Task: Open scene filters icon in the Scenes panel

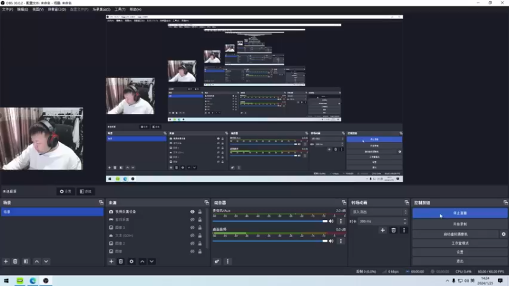Action: point(26,261)
